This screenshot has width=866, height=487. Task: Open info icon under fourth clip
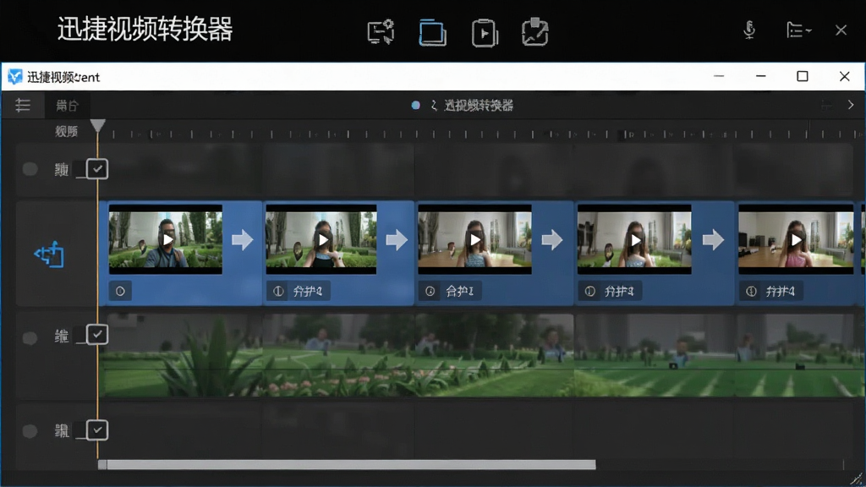(x=589, y=291)
